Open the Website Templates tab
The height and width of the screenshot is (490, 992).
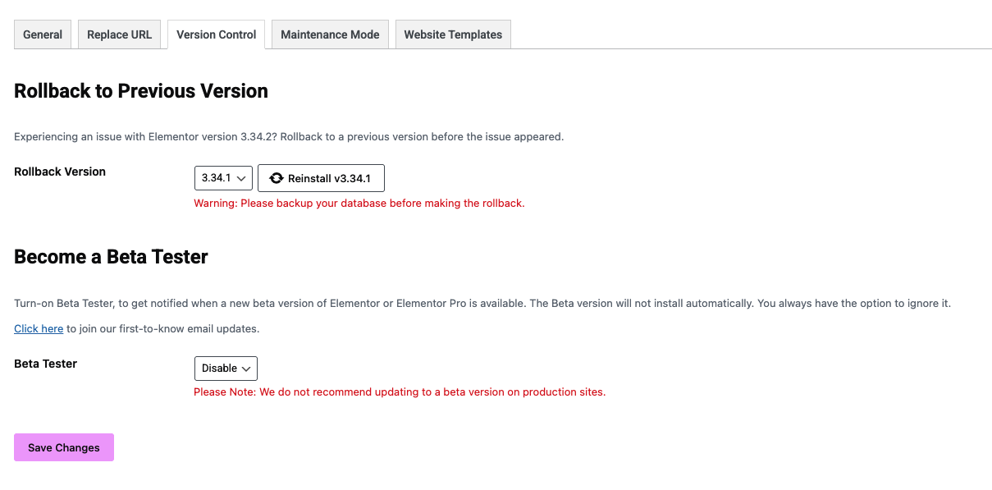click(453, 34)
